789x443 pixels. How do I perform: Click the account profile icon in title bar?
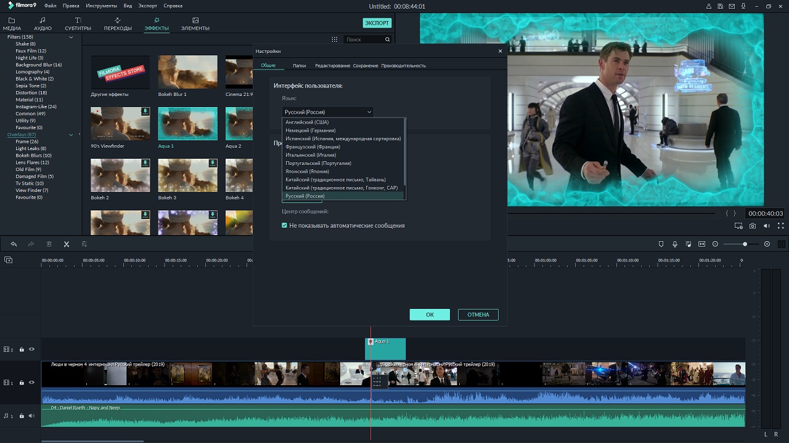coord(708,6)
